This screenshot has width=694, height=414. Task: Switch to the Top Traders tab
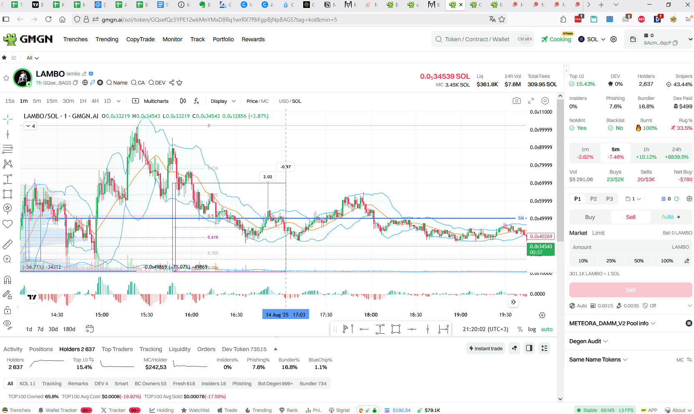tap(117, 349)
